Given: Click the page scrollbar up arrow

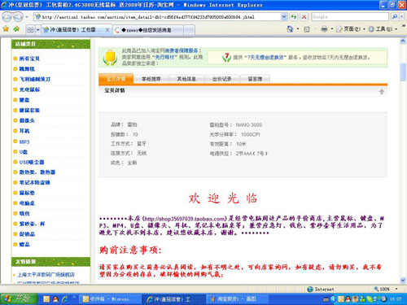Looking at the screenshot, I should 403,41.
